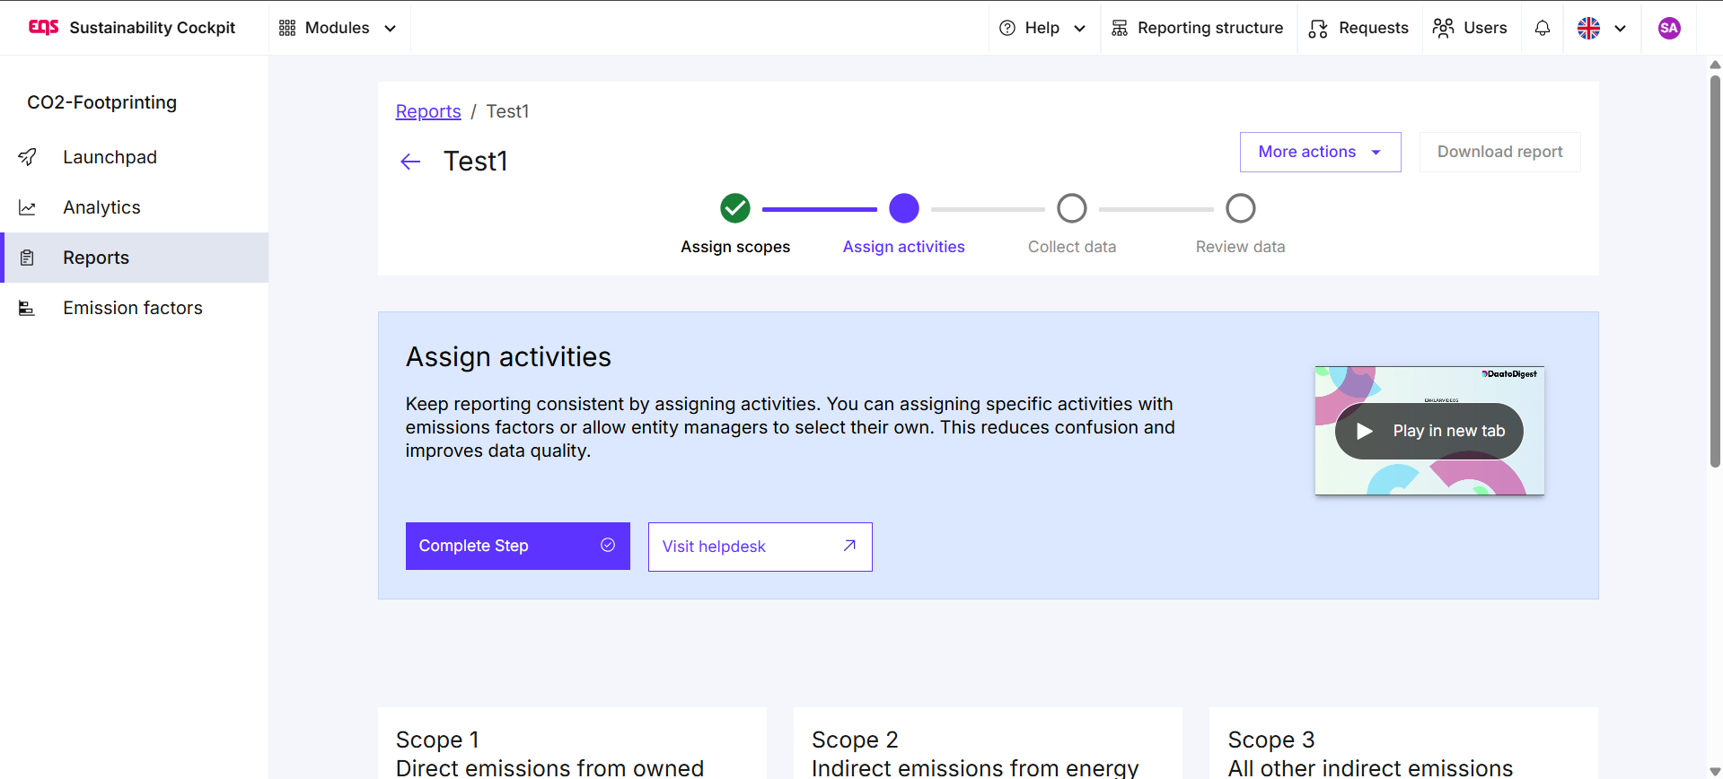Click the Emission factors sidebar icon
This screenshot has width=1723, height=779.
[x=28, y=308]
